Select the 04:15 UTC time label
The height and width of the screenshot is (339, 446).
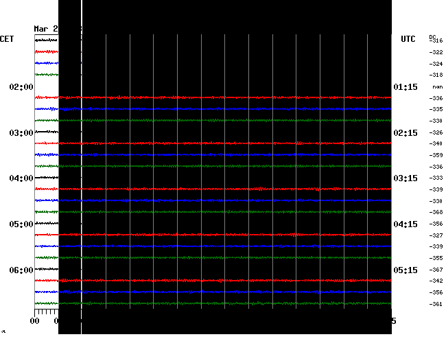coord(406,224)
